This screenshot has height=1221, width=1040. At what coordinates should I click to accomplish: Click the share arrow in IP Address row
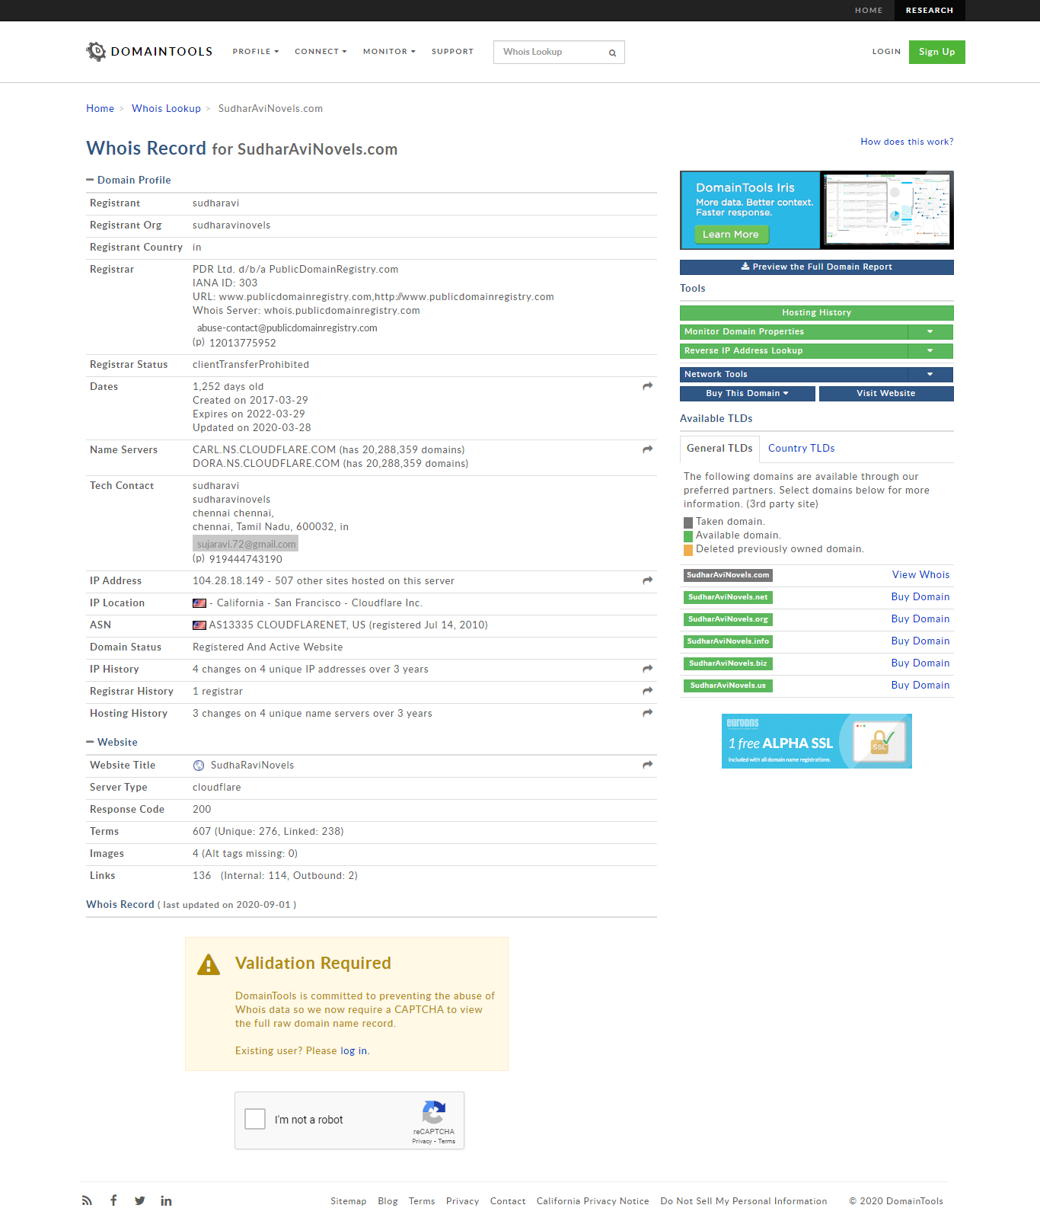(x=647, y=580)
